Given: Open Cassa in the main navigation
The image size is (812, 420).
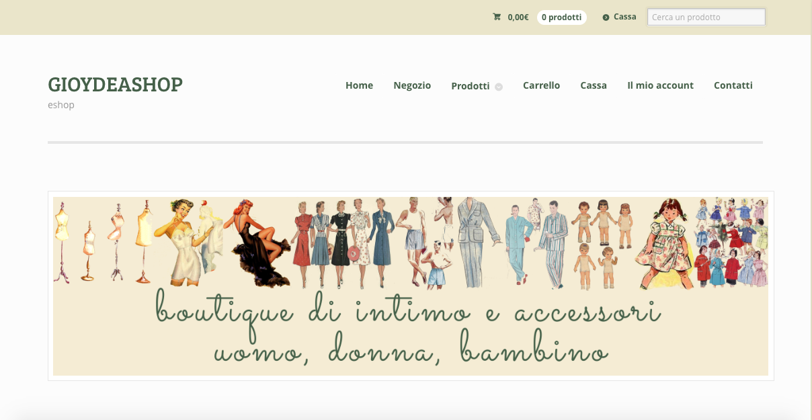Looking at the screenshot, I should [594, 85].
